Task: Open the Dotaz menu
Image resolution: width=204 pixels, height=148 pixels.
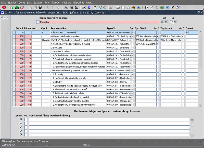Action: coord(22,3)
